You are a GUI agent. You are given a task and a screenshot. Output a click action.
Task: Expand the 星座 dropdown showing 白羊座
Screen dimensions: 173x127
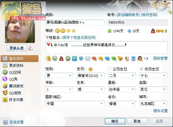pyautogui.click(x=122, y=89)
